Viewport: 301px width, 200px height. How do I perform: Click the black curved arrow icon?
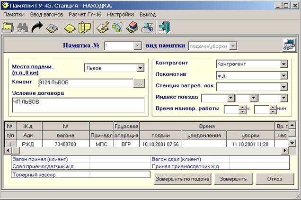click(x=37, y=27)
